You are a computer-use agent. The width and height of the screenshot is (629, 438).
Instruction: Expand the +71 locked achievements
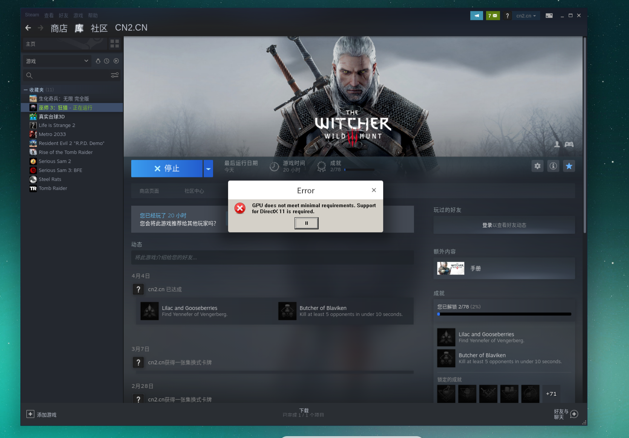551,394
